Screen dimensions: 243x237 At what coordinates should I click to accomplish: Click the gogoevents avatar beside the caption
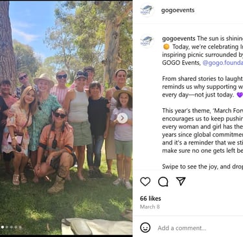147,41
